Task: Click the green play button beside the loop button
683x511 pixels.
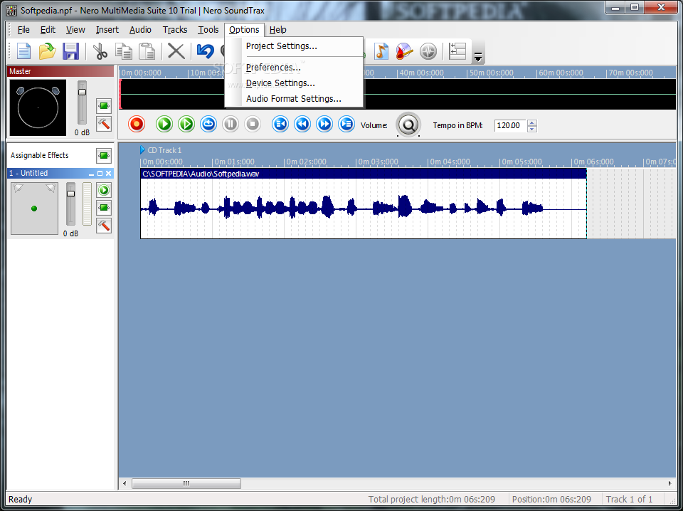Action: [186, 124]
